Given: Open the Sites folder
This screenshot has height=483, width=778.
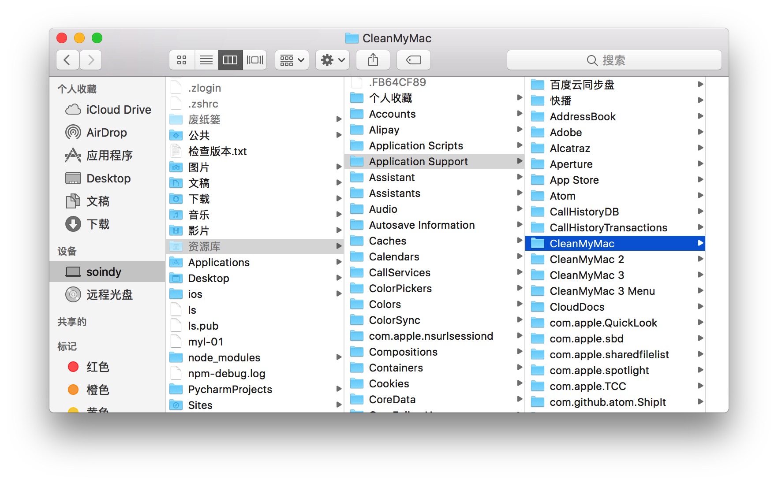Looking at the screenshot, I should pos(255,405).
